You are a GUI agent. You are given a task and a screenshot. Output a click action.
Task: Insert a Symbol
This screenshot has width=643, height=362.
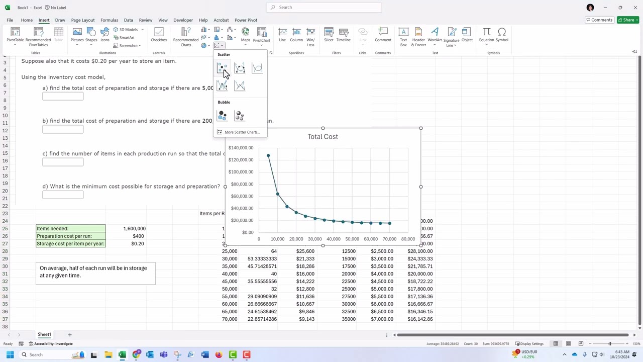click(x=502, y=35)
